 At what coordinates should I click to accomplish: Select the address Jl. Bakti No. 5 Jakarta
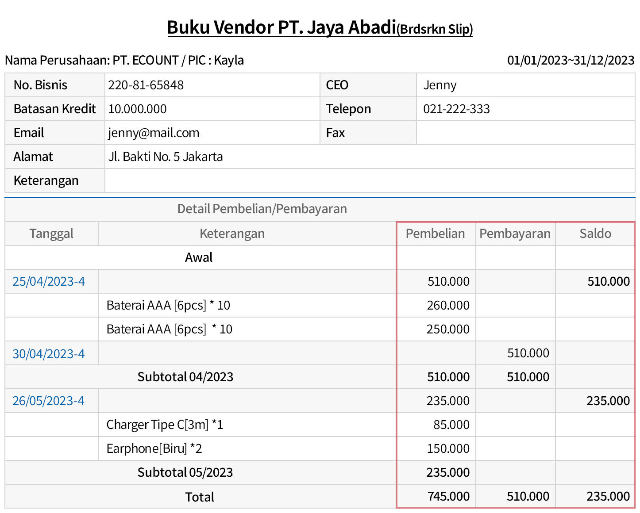click(165, 157)
